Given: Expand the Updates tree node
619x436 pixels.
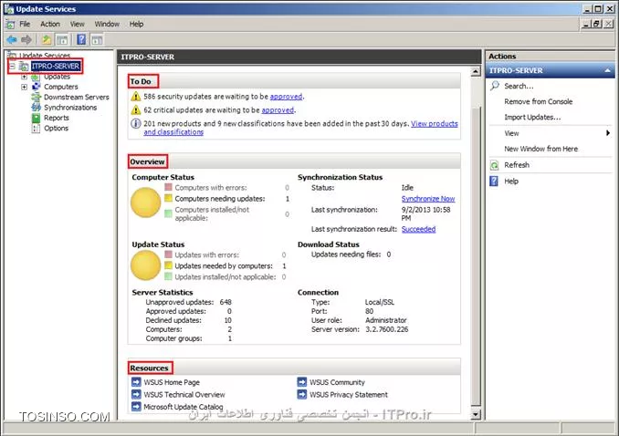Looking at the screenshot, I should 24,77.
